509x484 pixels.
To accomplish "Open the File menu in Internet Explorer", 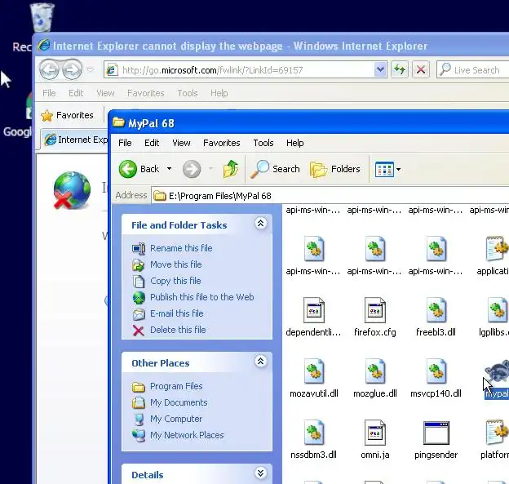I will click(49, 93).
